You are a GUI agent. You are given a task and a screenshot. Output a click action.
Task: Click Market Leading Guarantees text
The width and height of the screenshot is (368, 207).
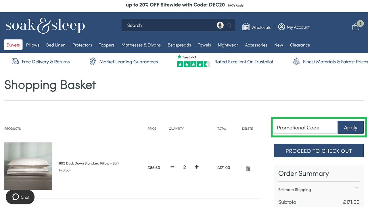pyautogui.click(x=129, y=62)
